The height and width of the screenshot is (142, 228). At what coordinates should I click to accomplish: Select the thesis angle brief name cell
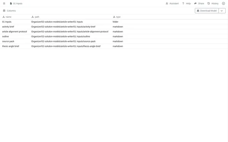pyautogui.click(x=11, y=46)
